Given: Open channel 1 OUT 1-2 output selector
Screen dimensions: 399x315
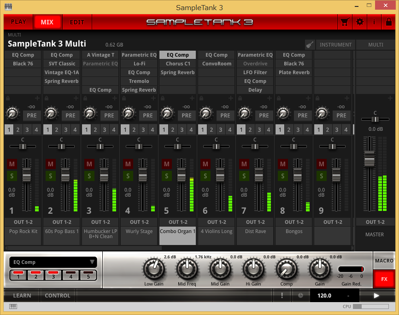Looking at the screenshot, I should [x=23, y=222].
